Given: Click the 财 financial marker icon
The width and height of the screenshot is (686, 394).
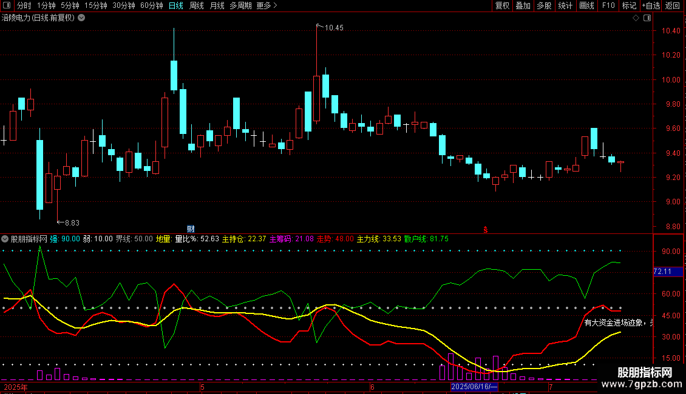Looking at the screenshot, I should (191, 229).
